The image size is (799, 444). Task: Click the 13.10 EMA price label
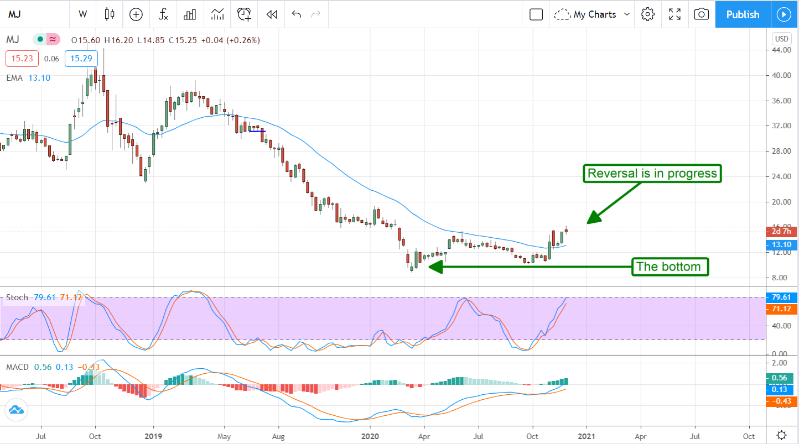tap(781, 244)
